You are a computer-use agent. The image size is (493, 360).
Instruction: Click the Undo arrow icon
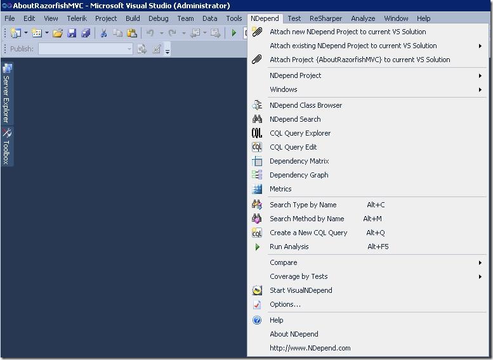[150, 33]
